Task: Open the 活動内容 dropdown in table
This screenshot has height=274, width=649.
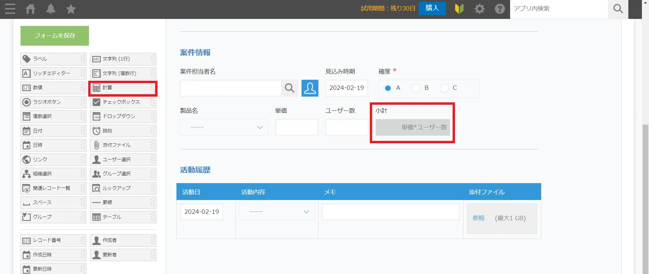Action: (x=277, y=212)
